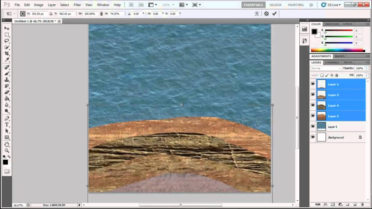Viewport: 372px width, 209px height.
Task: Hide Layer 5 using its eye icon
Action: [x=313, y=126]
